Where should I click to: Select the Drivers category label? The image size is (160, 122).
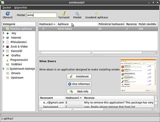pos(16,73)
